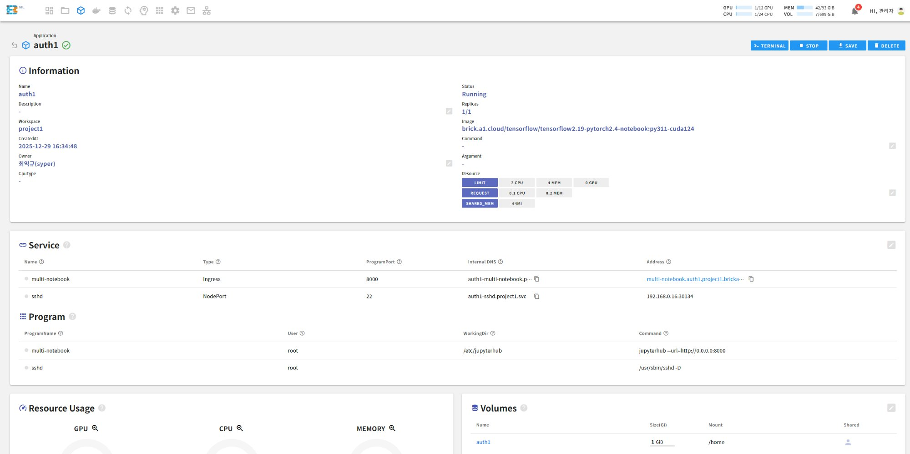Click the LIMIT resource label
The height and width of the screenshot is (454, 910).
[x=480, y=182]
